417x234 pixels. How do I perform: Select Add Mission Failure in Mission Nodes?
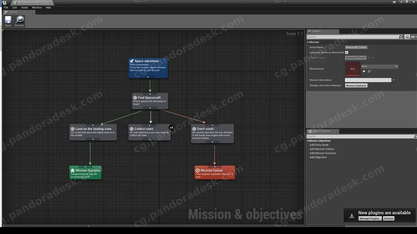pos(322,149)
